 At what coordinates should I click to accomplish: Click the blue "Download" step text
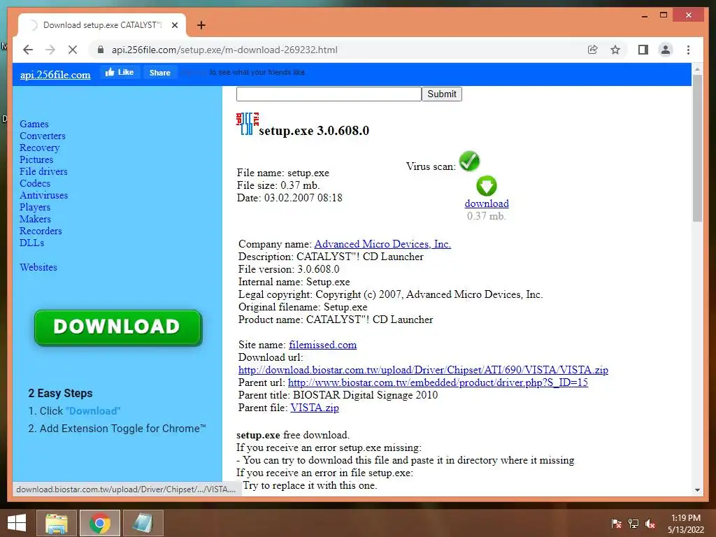coord(93,411)
